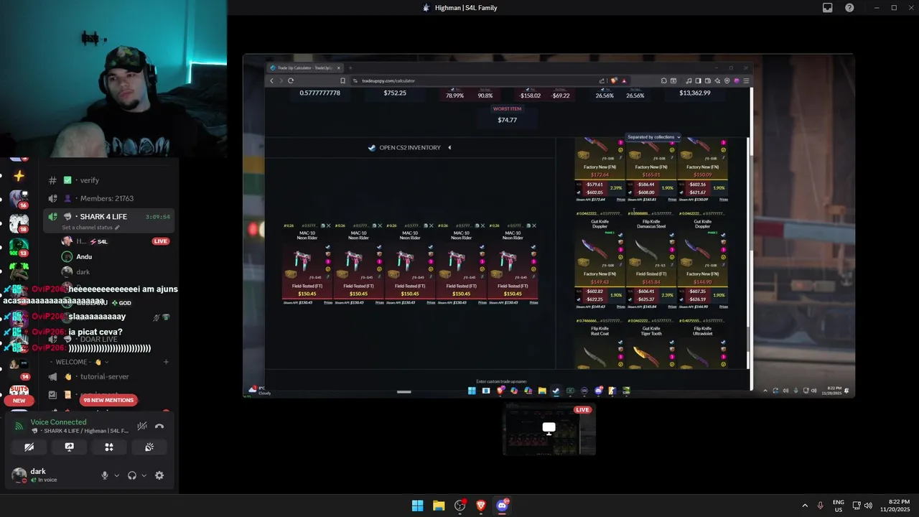Screen dimensions: 919x517
Task: Turn on camera in voice panel
Action: 29,447
